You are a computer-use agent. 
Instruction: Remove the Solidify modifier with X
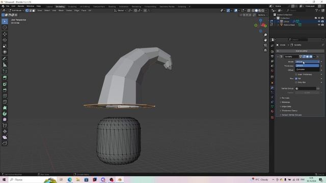point(318,56)
